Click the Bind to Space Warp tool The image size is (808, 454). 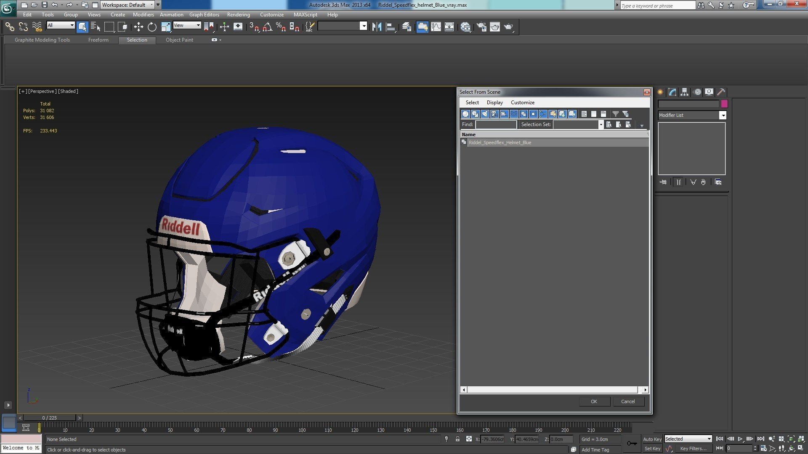click(37, 27)
